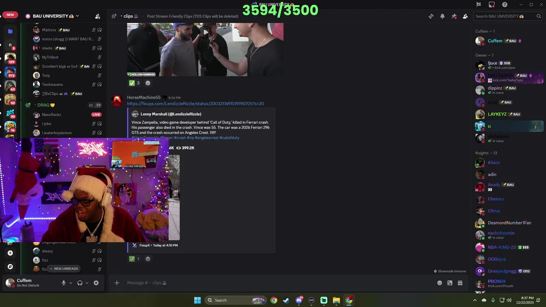
Task: Toggle the member list visibility
Action: (465, 16)
